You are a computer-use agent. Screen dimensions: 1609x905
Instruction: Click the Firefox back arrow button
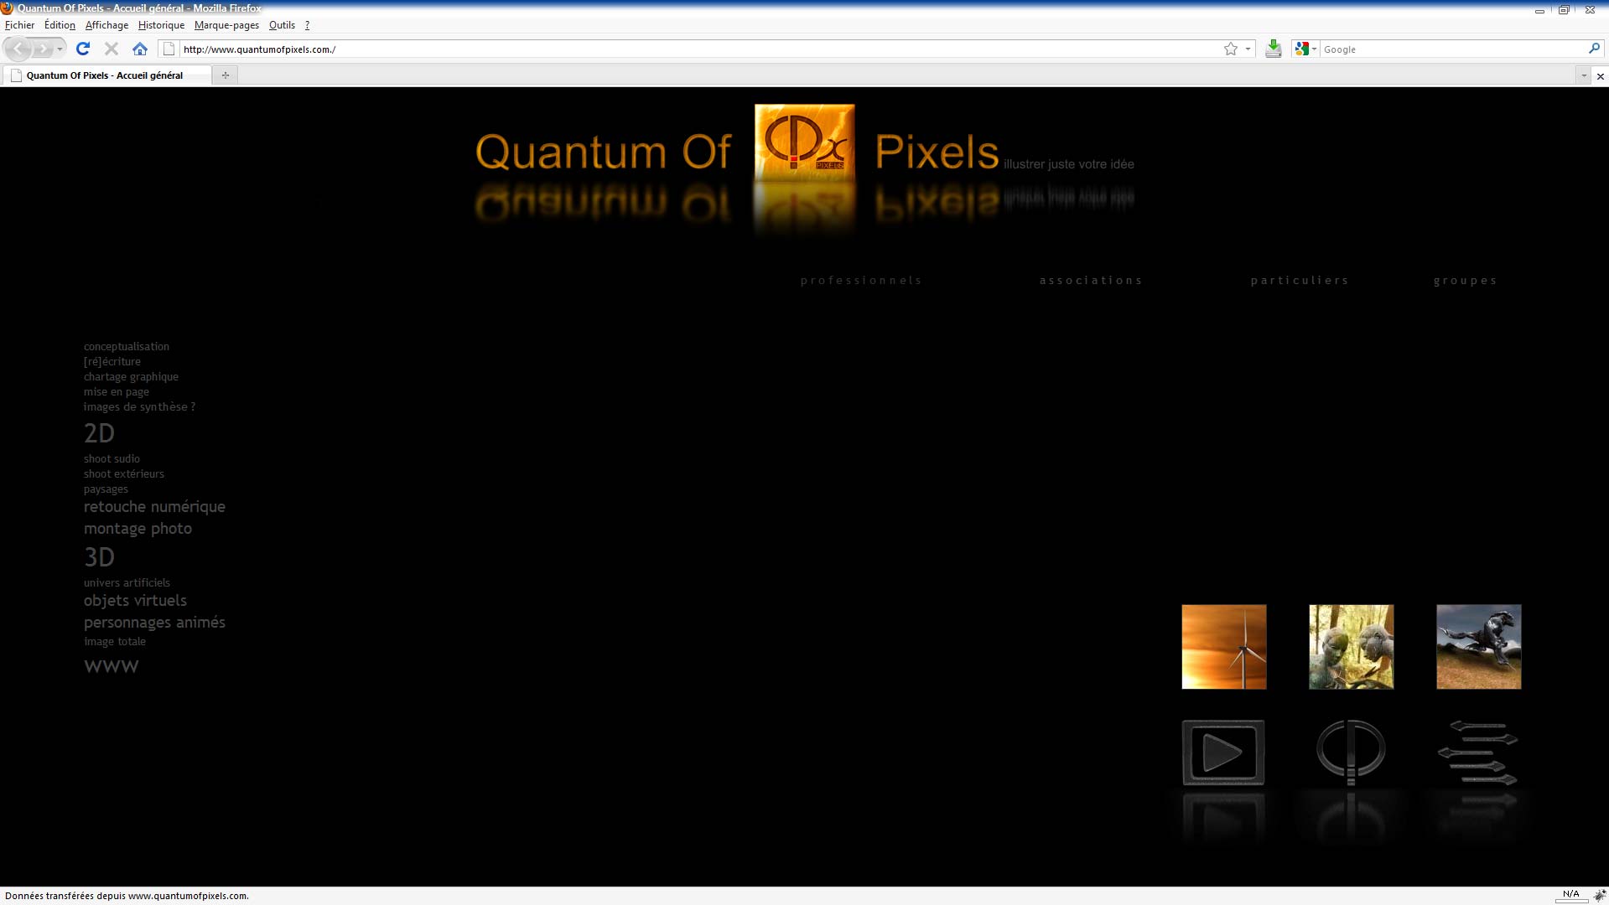18,49
